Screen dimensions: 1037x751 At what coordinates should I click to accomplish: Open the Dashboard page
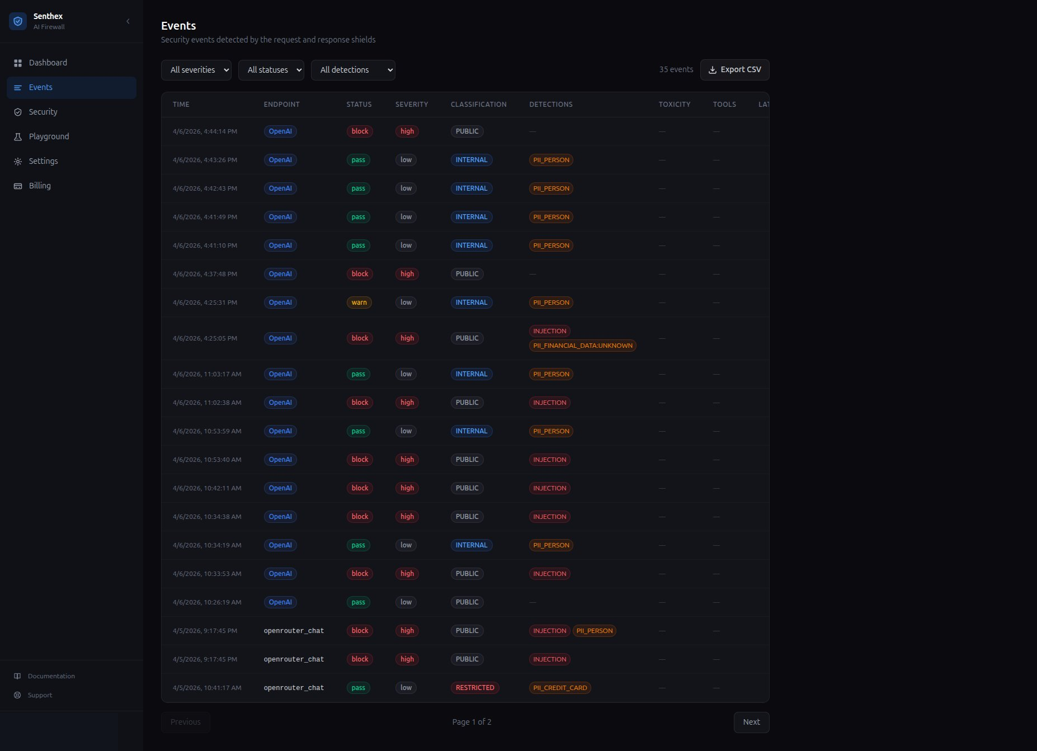pos(72,63)
